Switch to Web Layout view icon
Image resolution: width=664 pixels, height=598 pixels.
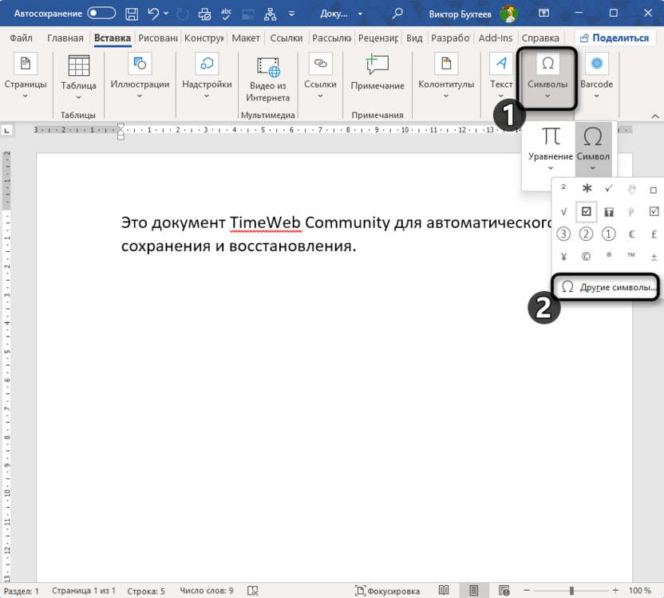point(504,590)
